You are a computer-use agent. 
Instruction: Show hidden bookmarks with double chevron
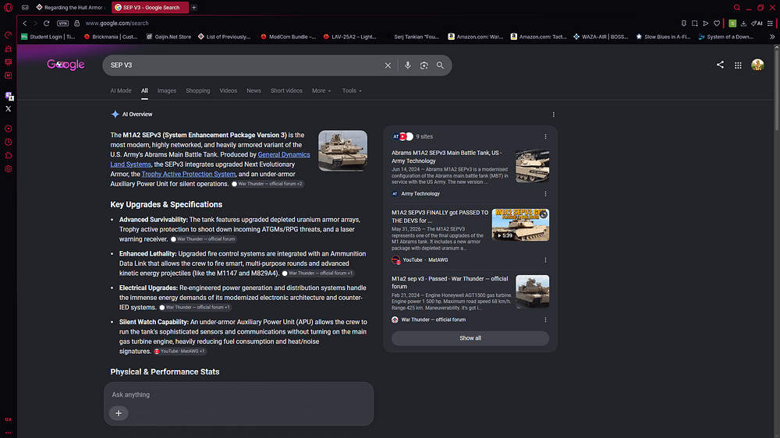pos(772,37)
